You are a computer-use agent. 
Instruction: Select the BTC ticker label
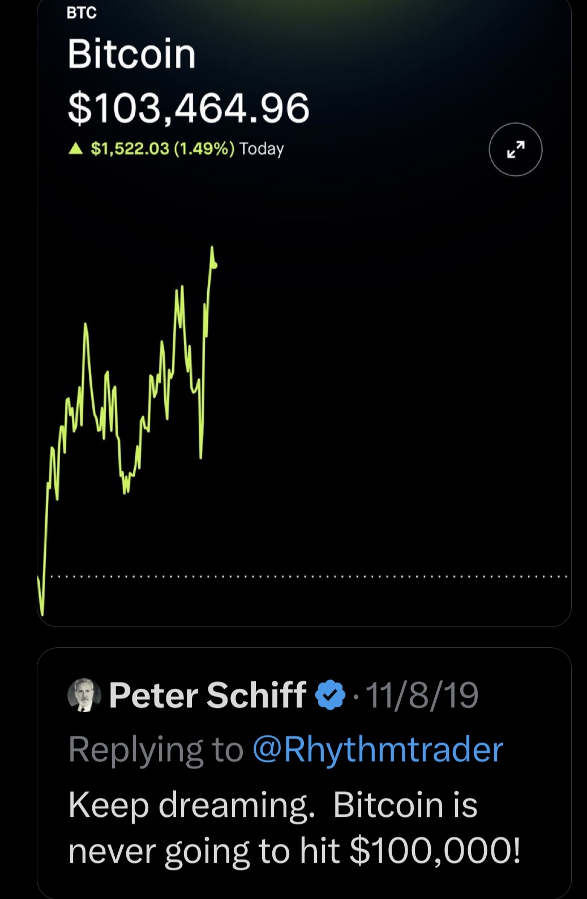(x=82, y=12)
